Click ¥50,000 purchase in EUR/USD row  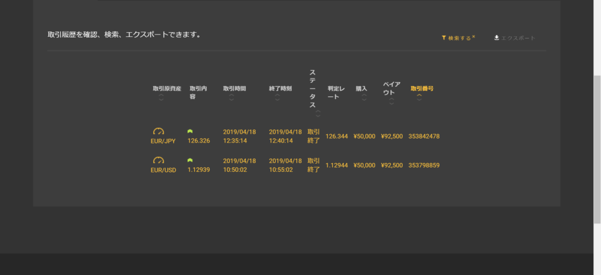coord(364,165)
